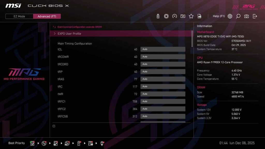This screenshot has width=265, height=149.
Task: Select the Memory Try It icon
Action: [183, 16]
